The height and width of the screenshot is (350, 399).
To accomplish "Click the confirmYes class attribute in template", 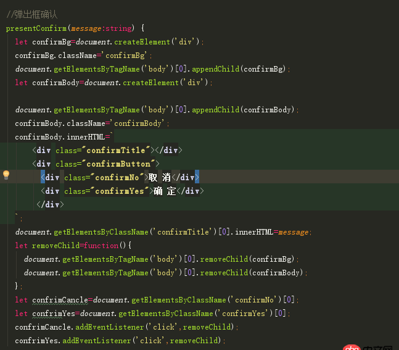I will (106, 191).
